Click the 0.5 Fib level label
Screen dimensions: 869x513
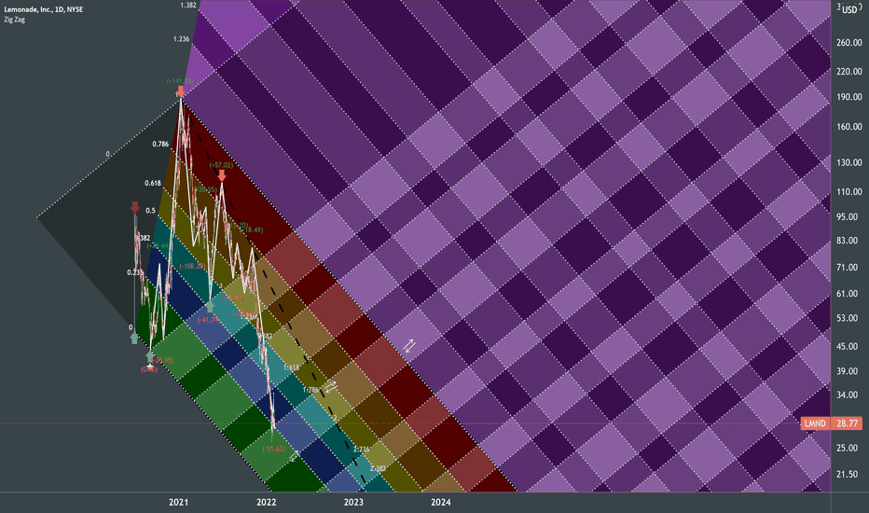[x=151, y=211]
